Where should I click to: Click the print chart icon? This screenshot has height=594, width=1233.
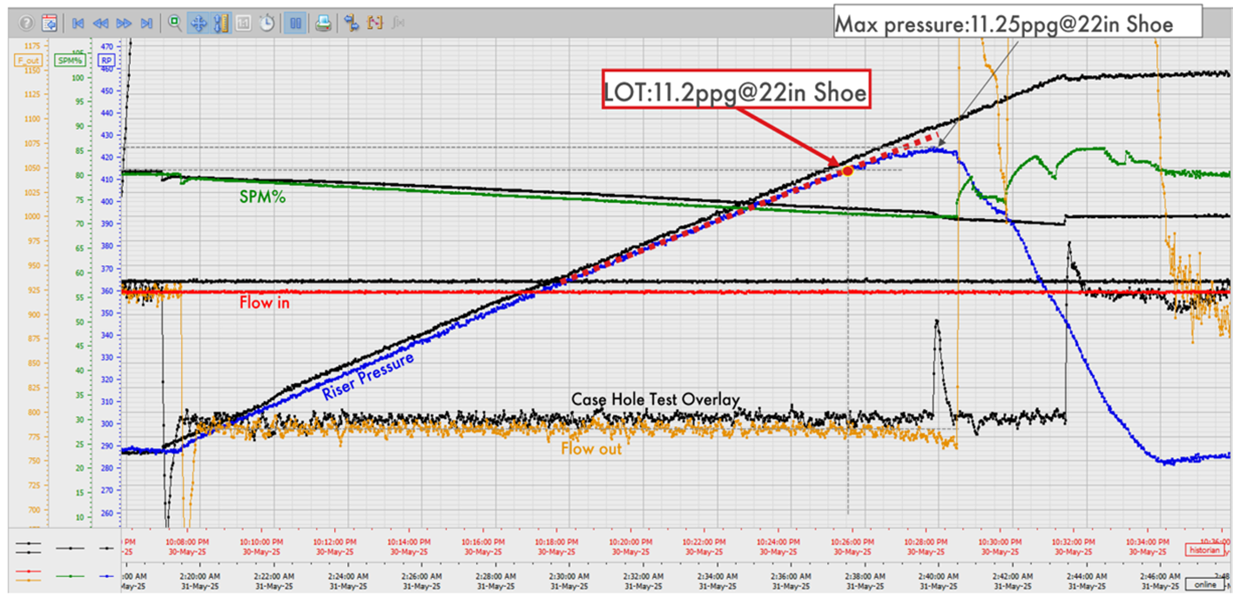pyautogui.click(x=322, y=24)
